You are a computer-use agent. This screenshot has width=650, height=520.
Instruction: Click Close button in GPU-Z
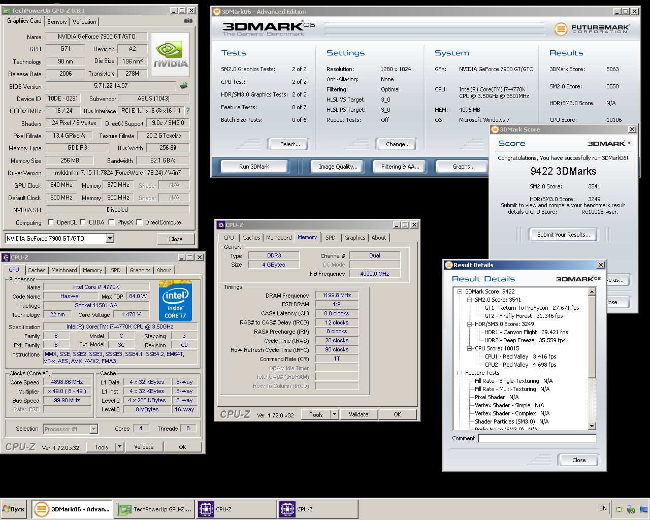(x=176, y=239)
